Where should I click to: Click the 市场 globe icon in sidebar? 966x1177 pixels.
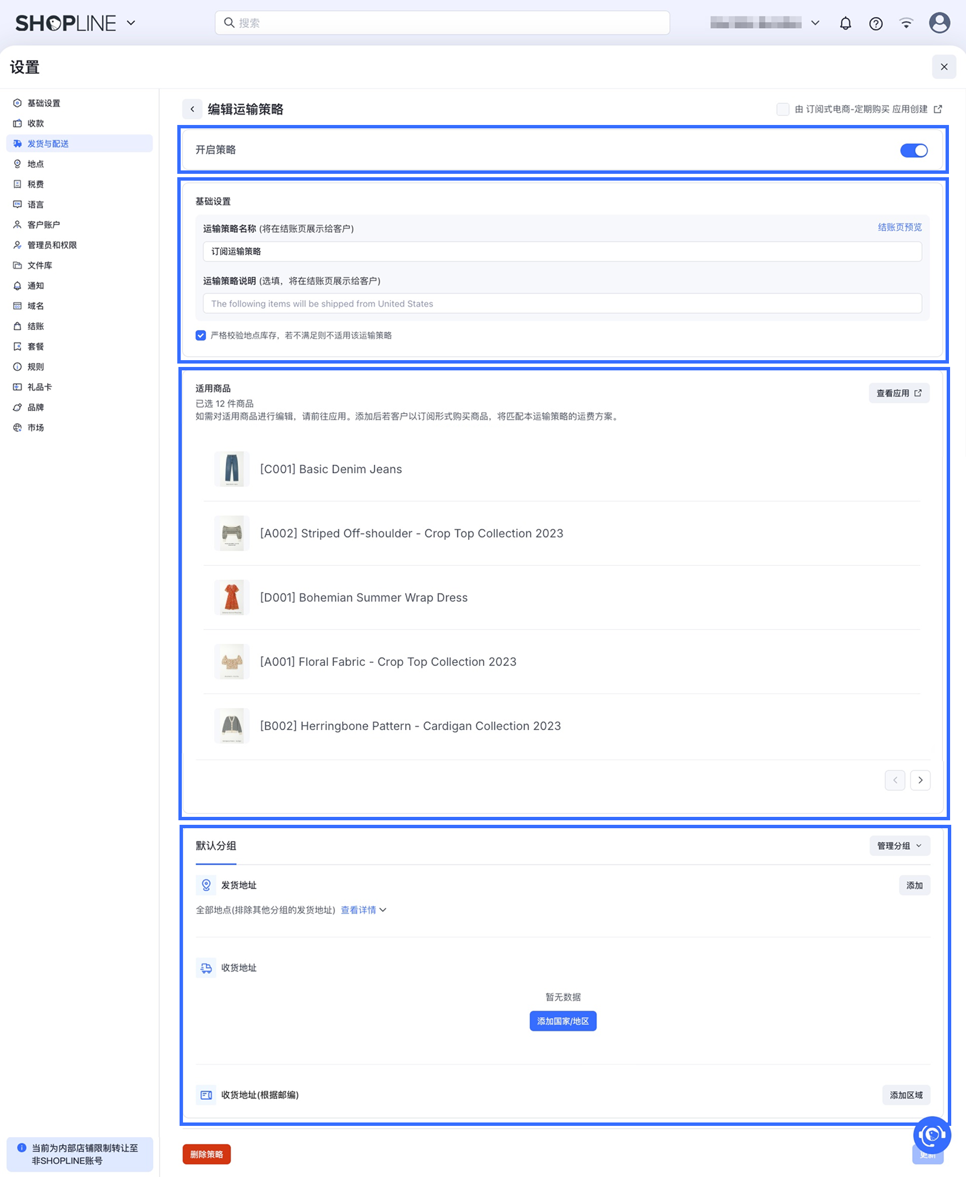coord(18,427)
